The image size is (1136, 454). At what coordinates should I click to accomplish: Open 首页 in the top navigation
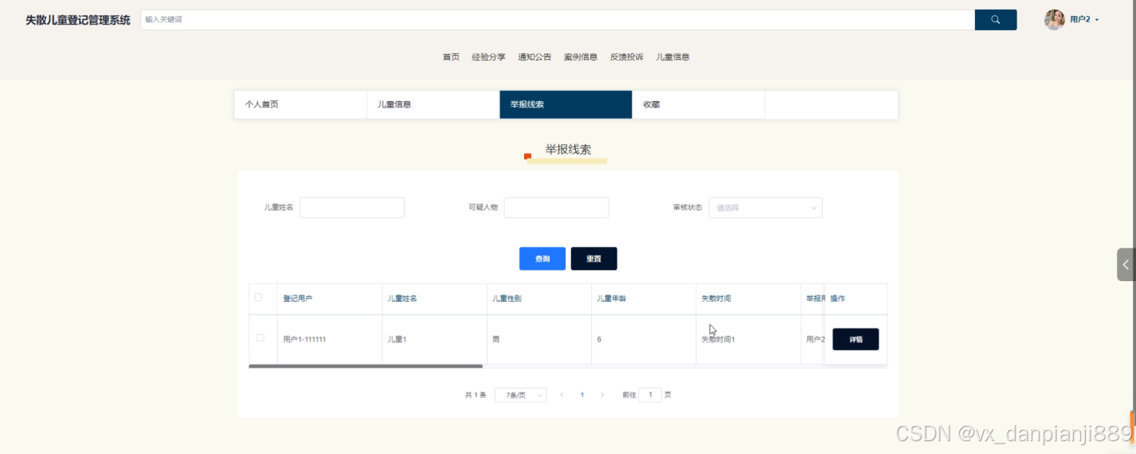pyautogui.click(x=451, y=57)
